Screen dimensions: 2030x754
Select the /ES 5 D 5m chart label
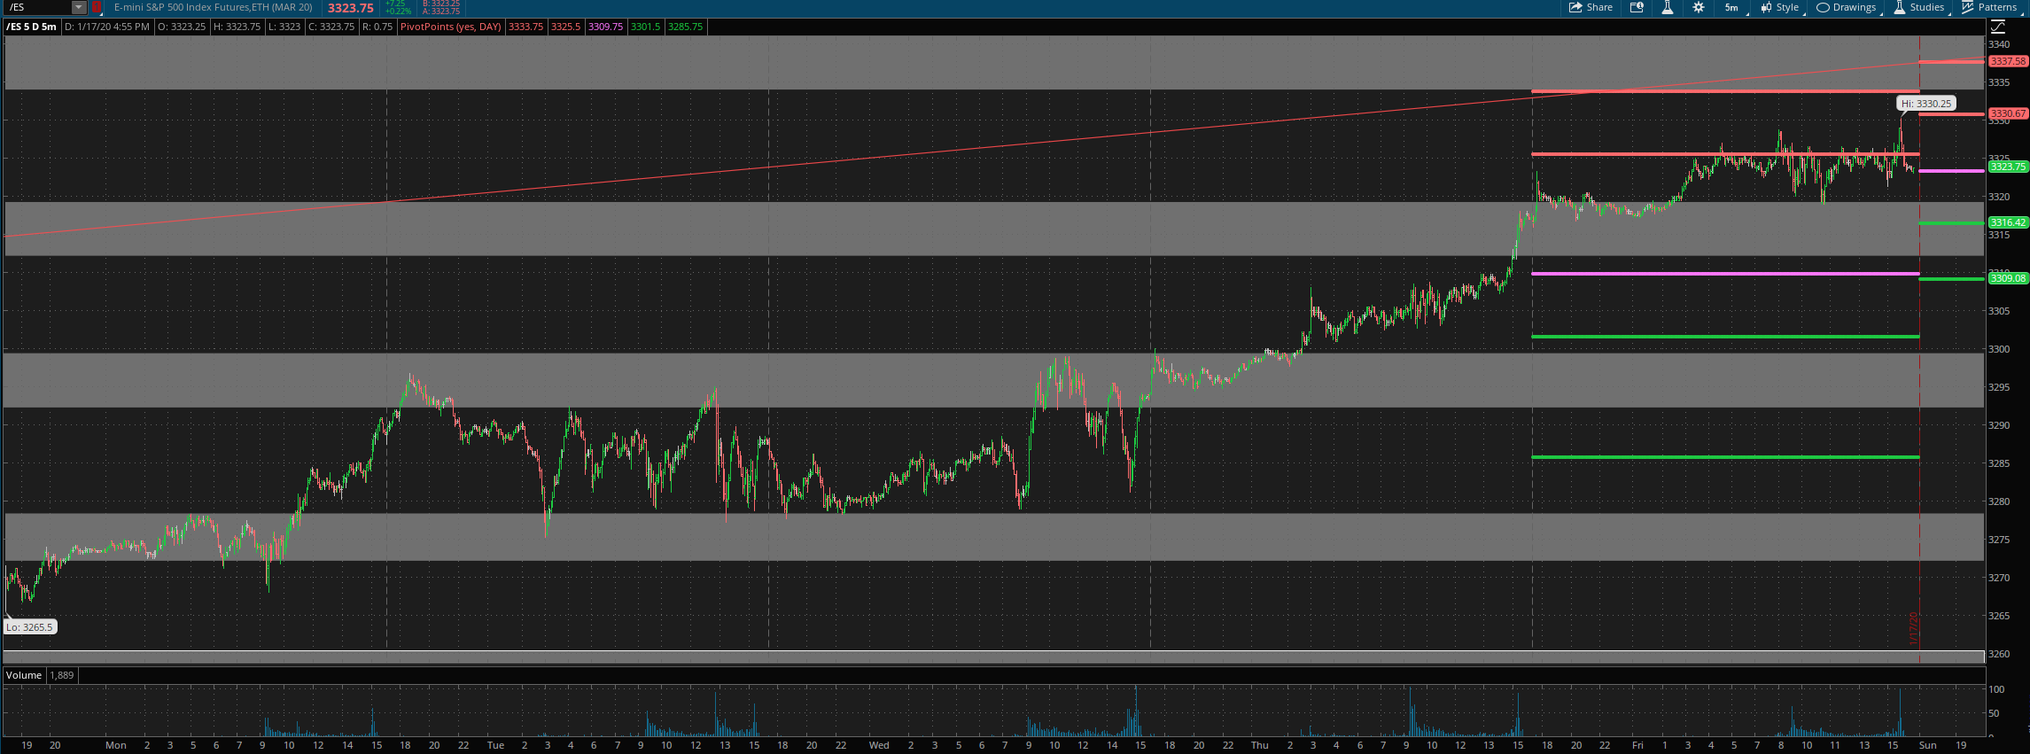[x=32, y=27]
